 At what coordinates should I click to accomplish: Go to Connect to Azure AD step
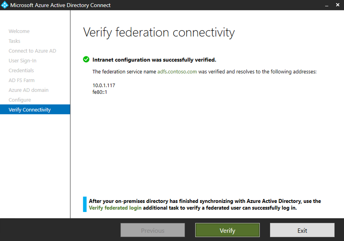tap(33, 51)
